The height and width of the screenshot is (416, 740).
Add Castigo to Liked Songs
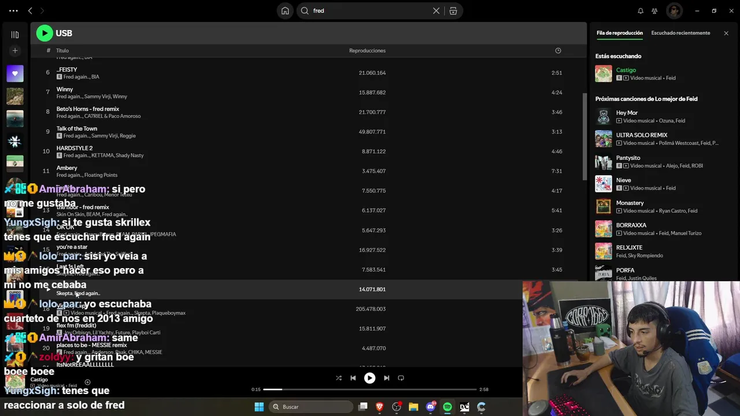[x=88, y=382]
